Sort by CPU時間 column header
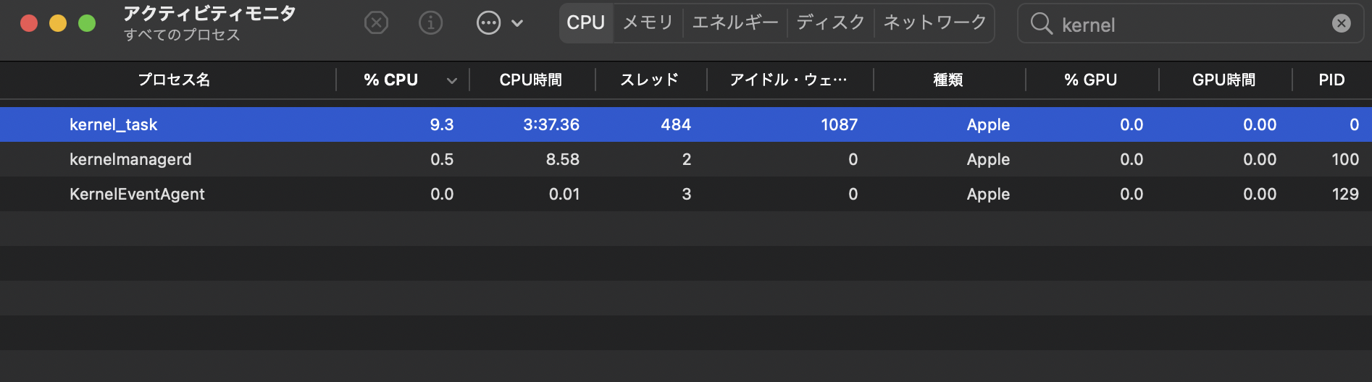Image resolution: width=1372 pixels, height=382 pixels. coord(530,80)
